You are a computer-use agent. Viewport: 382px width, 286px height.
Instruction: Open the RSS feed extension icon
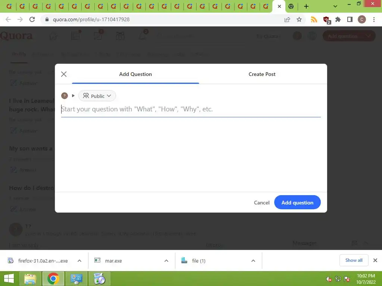point(314,19)
